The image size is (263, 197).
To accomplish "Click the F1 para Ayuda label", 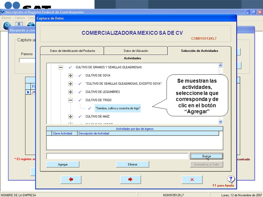I will coord(223,186).
